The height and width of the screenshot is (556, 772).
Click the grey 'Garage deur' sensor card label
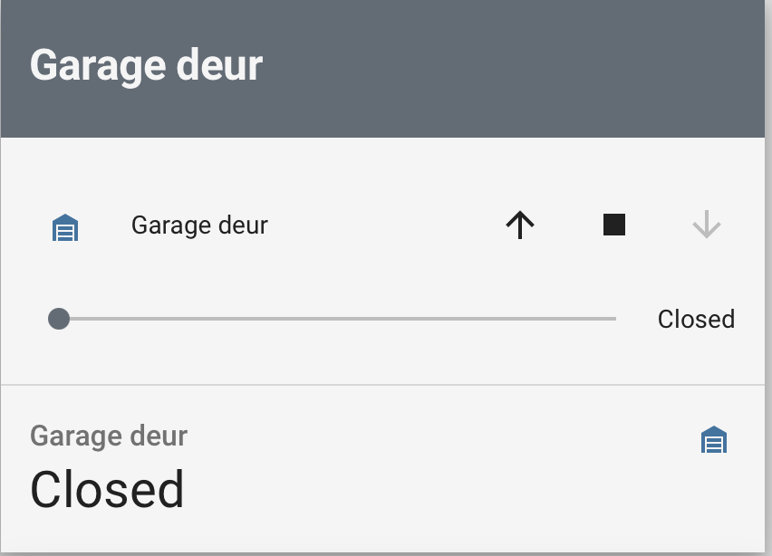[109, 436]
